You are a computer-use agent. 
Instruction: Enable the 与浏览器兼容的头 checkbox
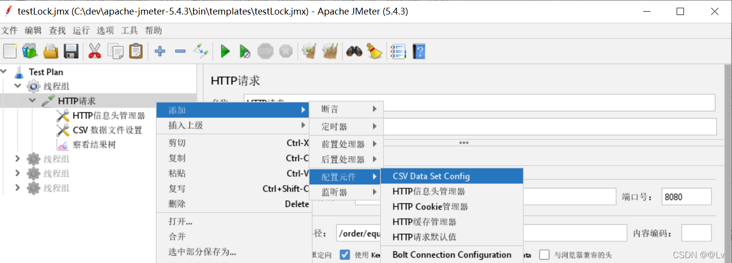click(x=545, y=255)
